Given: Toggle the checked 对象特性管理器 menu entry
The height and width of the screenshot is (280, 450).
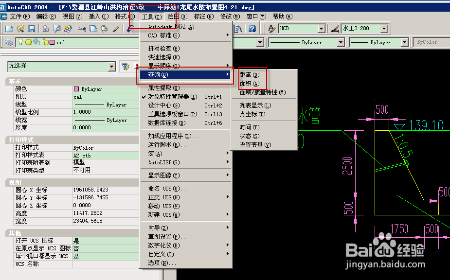Looking at the screenshot, I should pyautogui.click(x=173, y=97).
